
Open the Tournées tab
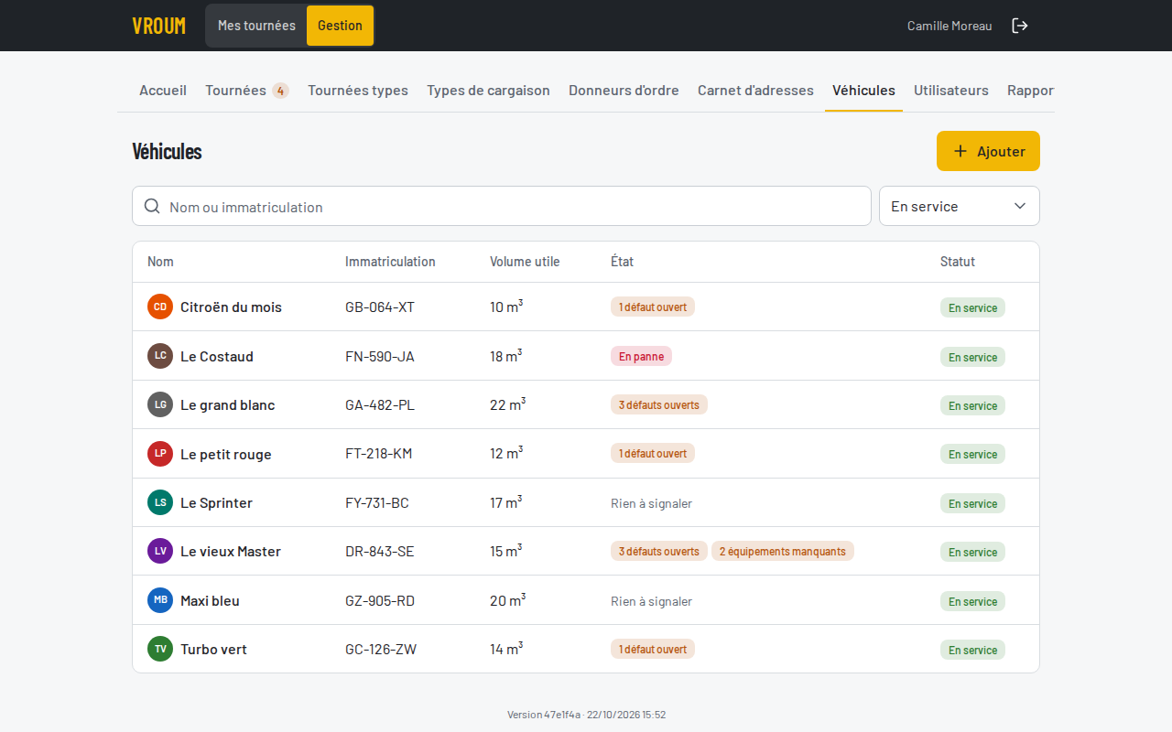[x=247, y=91]
